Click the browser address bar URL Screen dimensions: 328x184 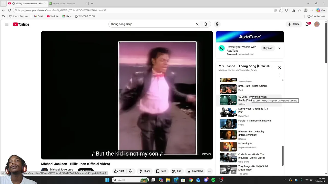(x=62, y=10)
